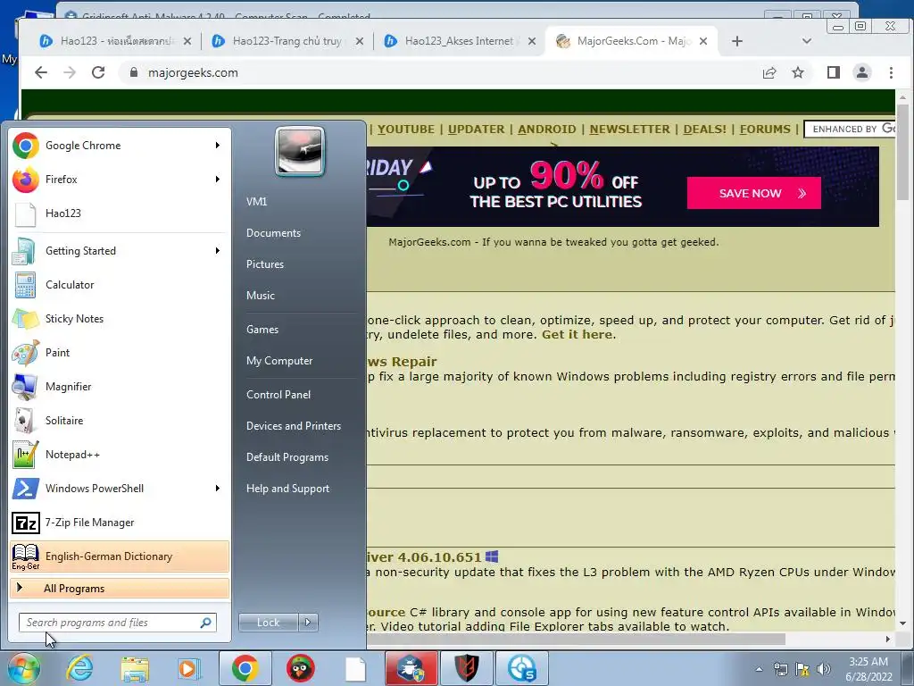The image size is (914, 686).
Task: Expand All Programs list
Action: tap(119, 589)
